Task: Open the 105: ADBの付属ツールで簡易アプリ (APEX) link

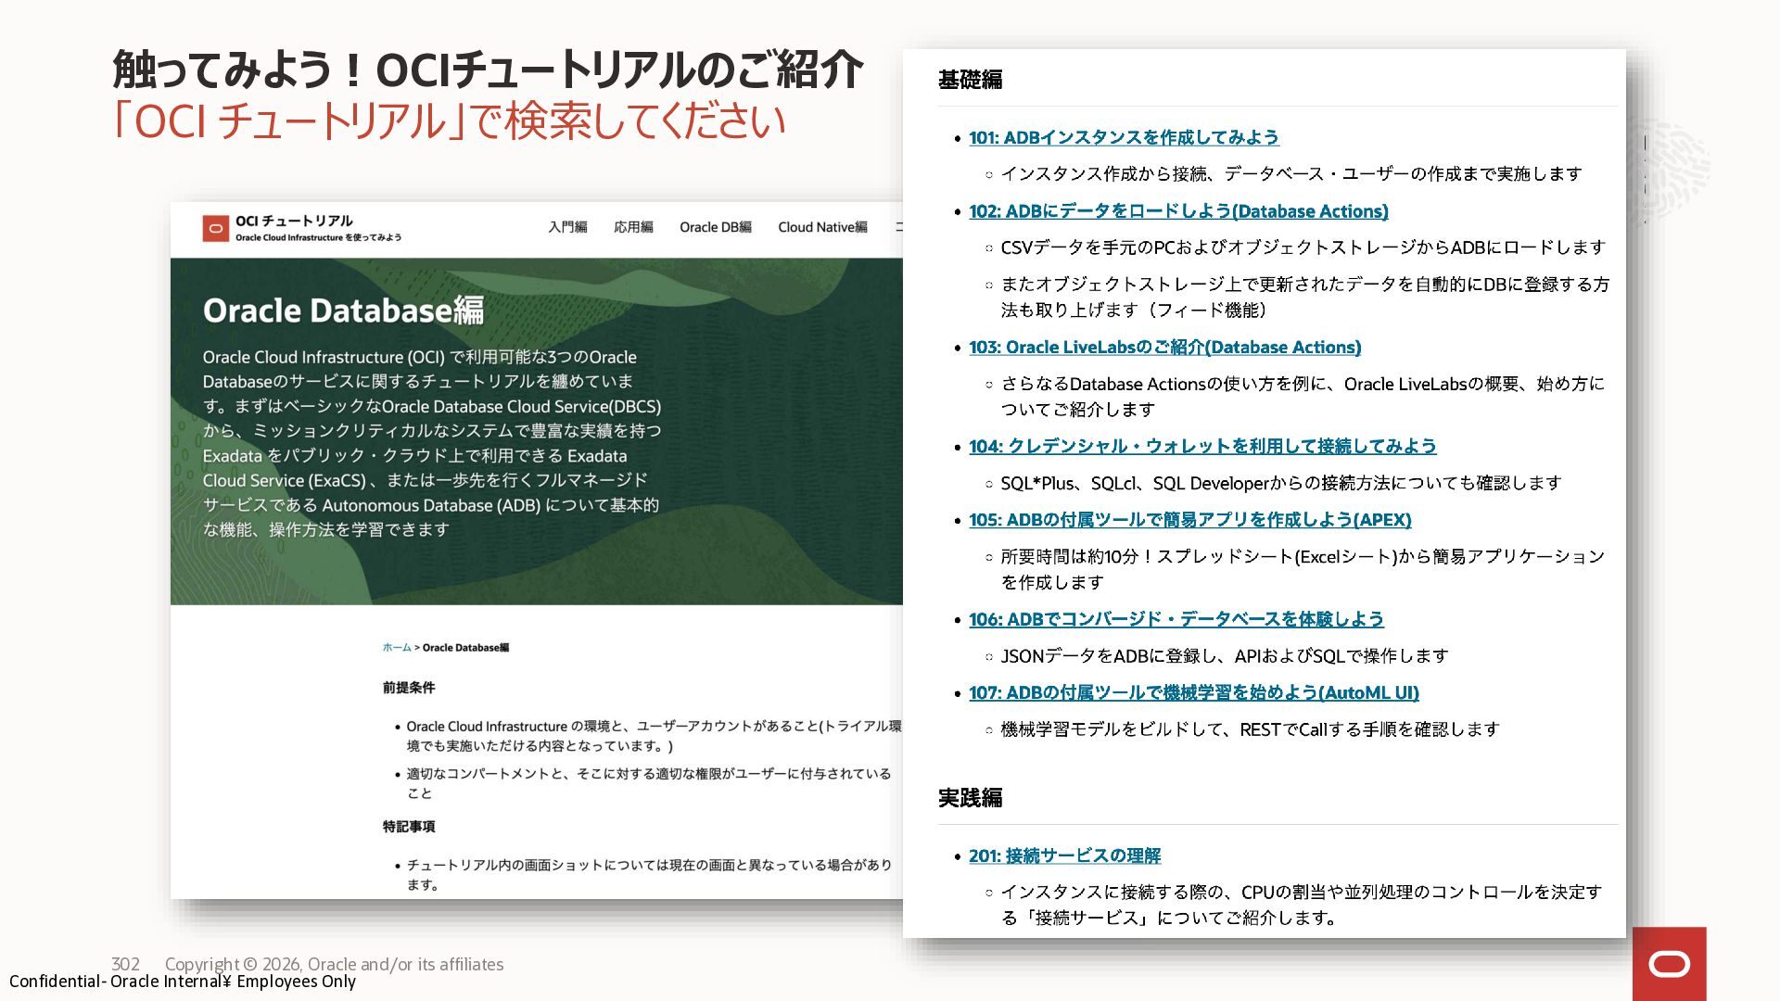Action: tap(1189, 520)
